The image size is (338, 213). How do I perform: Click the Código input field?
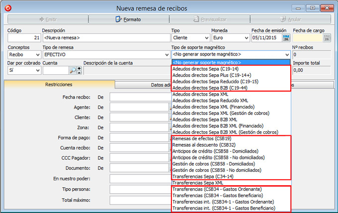23,38
